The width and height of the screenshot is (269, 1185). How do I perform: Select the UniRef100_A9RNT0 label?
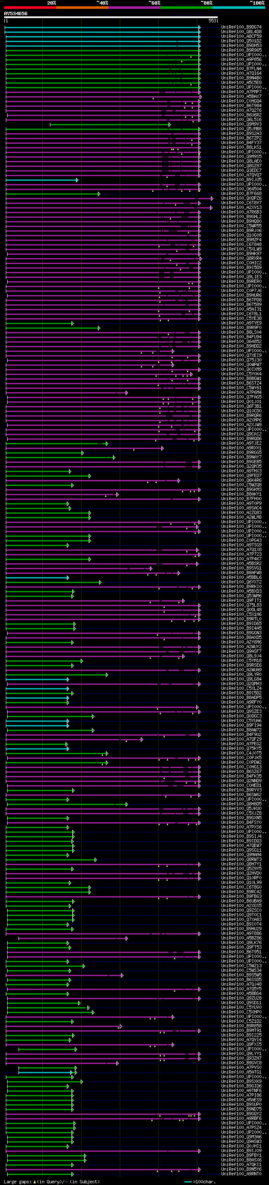click(241, 1174)
